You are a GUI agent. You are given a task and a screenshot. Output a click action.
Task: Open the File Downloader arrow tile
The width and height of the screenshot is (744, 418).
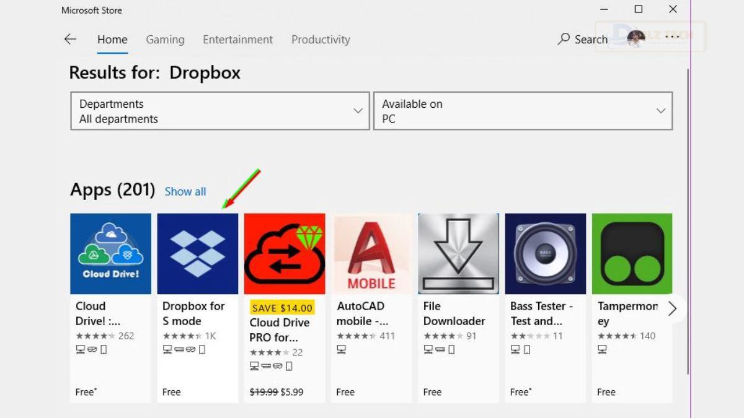[x=458, y=254]
